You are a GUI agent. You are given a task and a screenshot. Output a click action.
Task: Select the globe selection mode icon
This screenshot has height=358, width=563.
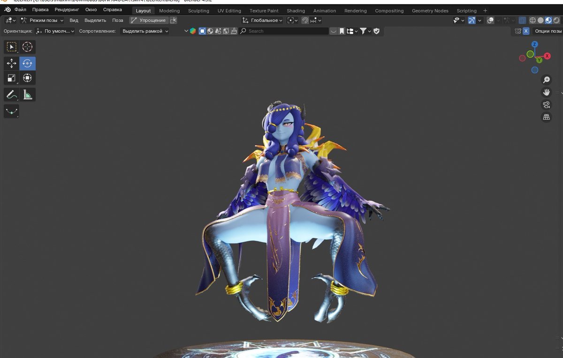coord(226,31)
